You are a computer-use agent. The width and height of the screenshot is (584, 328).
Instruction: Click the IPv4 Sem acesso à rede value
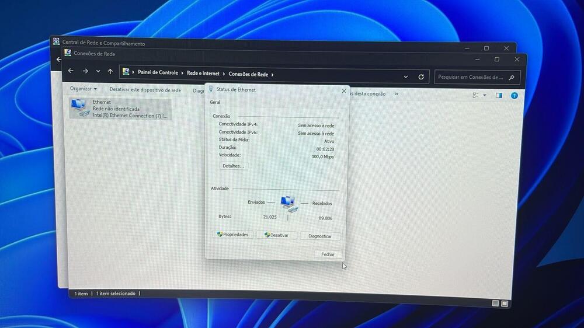(316, 125)
